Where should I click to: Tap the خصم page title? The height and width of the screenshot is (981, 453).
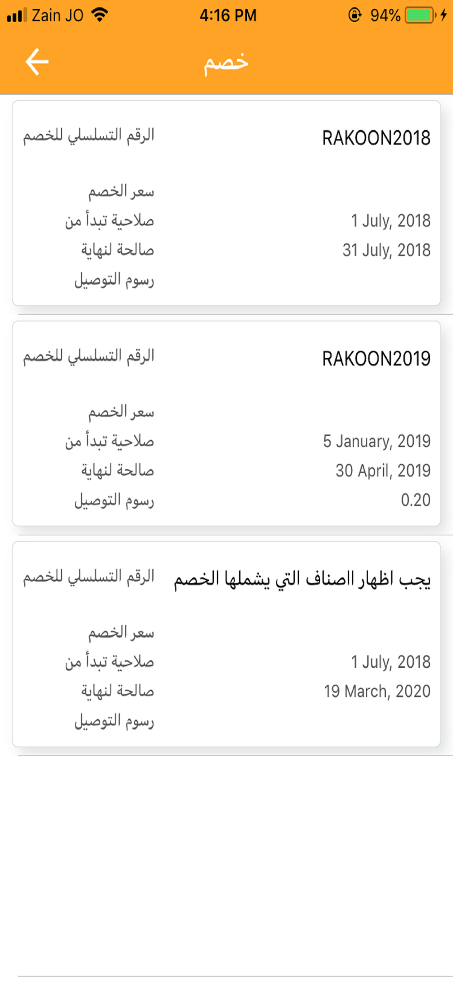pyautogui.click(x=226, y=62)
